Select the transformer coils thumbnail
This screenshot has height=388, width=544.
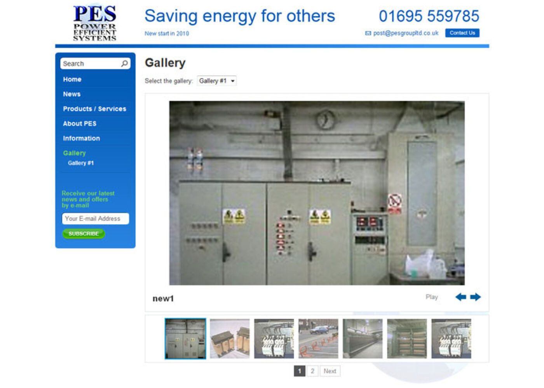[x=230, y=339]
